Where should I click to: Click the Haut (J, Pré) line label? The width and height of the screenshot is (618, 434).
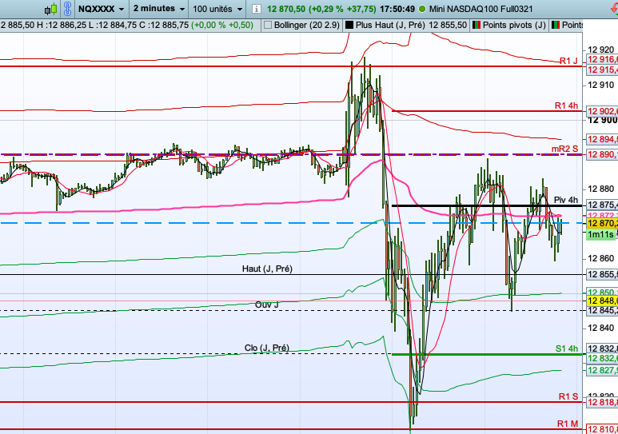[267, 269]
